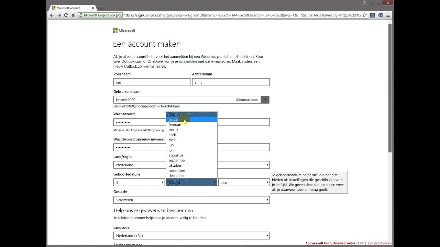
Task: Select the Microsoft-account browser tab
Action: point(72,8)
